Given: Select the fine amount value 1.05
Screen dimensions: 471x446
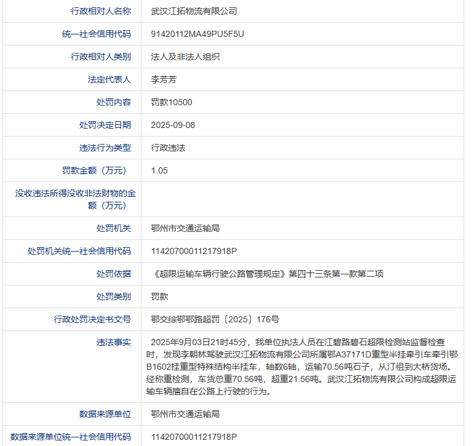Looking at the screenshot, I should point(159,170).
